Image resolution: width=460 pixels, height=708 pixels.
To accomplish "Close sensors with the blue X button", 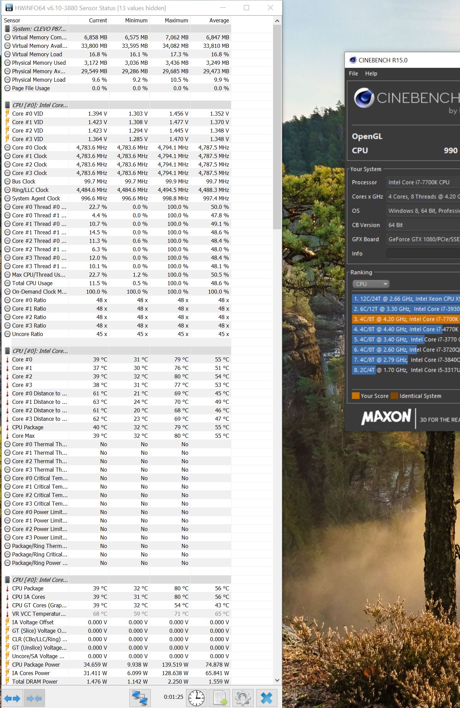I will click(267, 698).
